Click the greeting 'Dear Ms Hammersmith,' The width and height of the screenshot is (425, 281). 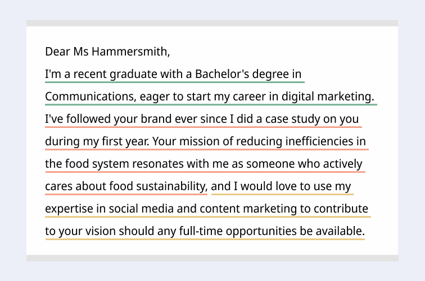pyautogui.click(x=107, y=52)
